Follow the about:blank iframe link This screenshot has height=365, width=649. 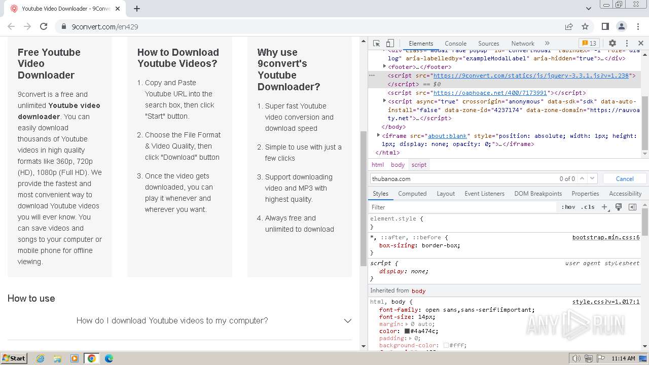tap(447, 136)
